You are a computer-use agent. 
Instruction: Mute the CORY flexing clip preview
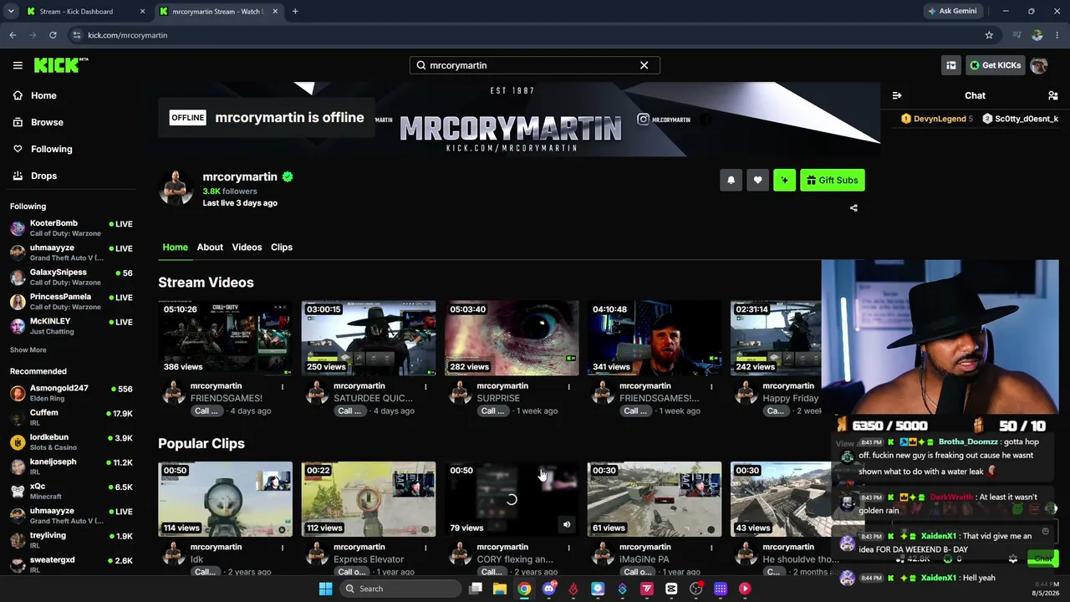coord(567,525)
